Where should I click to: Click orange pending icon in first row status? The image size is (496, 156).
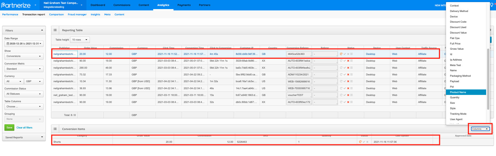pos(341,54)
